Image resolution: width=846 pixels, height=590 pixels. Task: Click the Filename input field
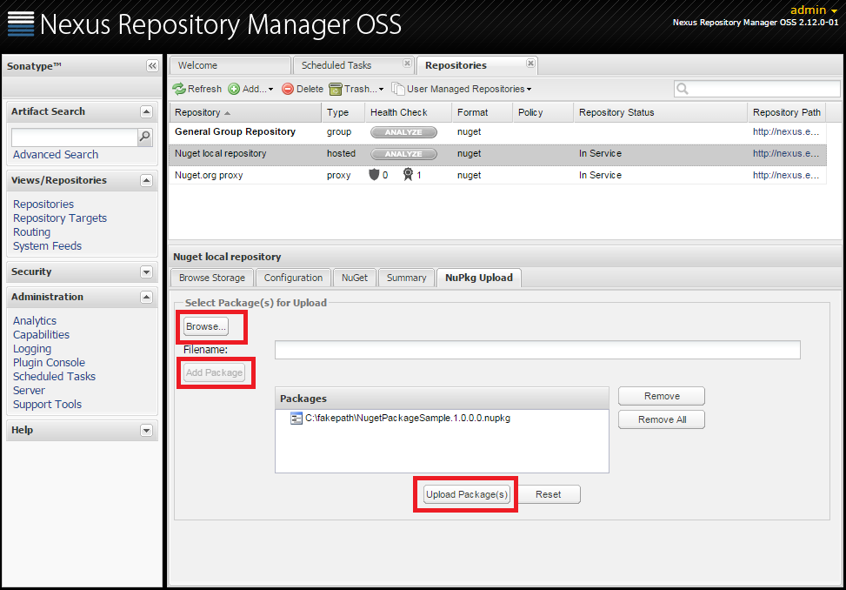point(537,350)
